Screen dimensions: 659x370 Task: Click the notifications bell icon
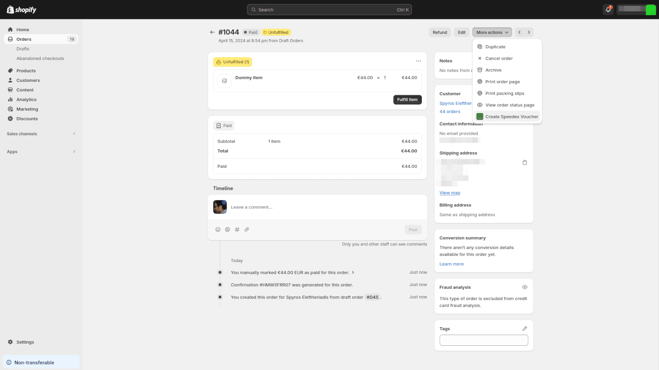point(608,9)
